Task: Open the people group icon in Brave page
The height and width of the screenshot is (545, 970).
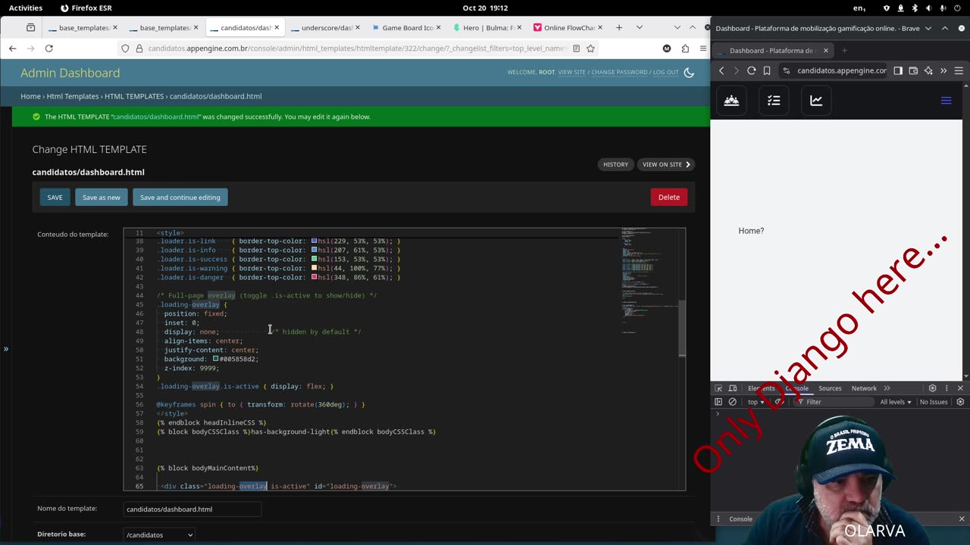Action: 732,101
